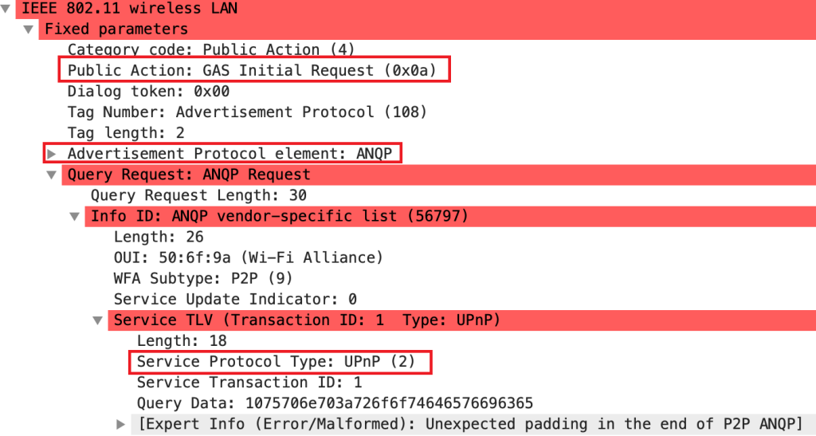Select Tag Number: Advertisement Protocol (108) row
The width and height of the screenshot is (816, 436).
(247, 112)
